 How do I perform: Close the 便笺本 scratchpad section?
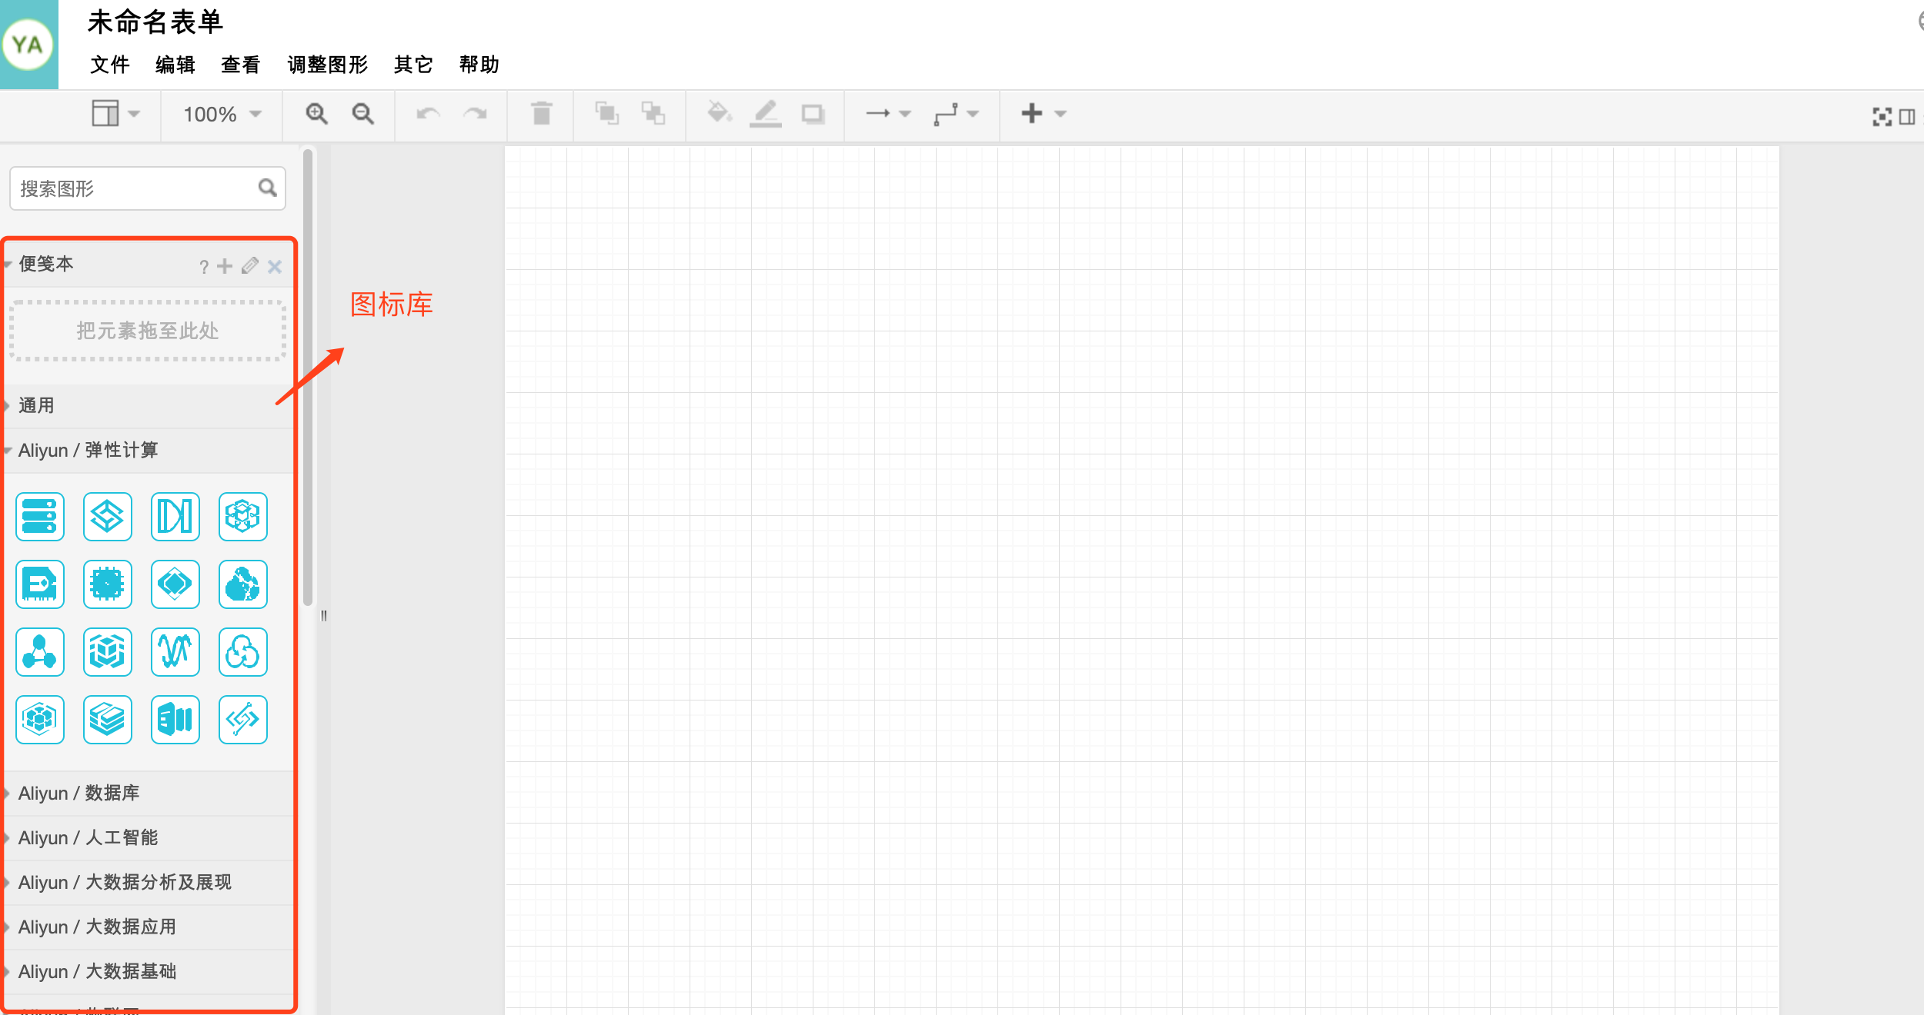tap(275, 267)
